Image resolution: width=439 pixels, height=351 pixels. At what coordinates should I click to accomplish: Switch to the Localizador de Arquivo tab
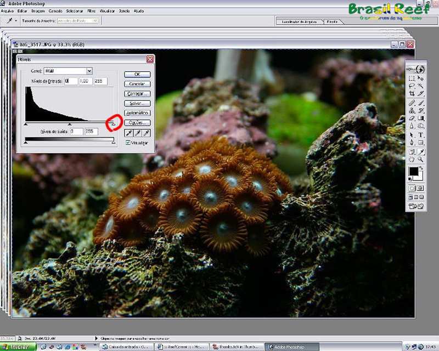299,21
